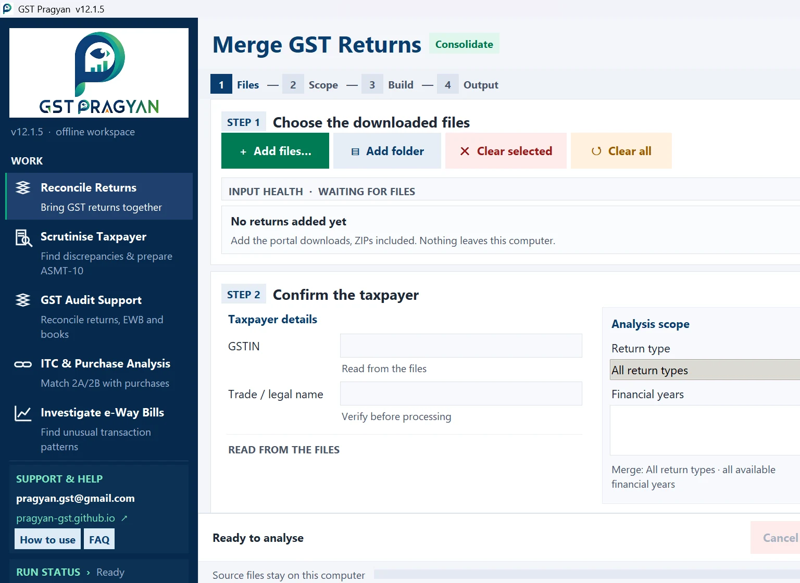Click the 'Read from the files' hint under GSTIN
The width and height of the screenshot is (800, 583).
tap(384, 369)
